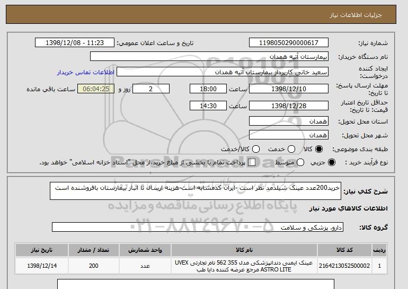Click the empty text box below the table
The height and width of the screenshot is (289, 408).
196,284
